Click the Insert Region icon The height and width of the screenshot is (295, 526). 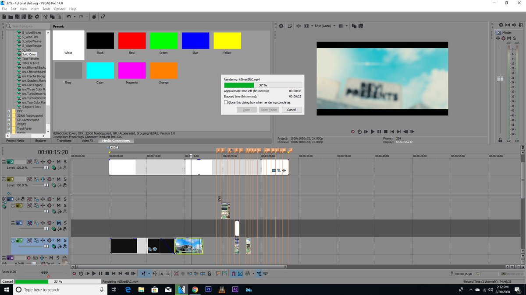tap(224, 274)
